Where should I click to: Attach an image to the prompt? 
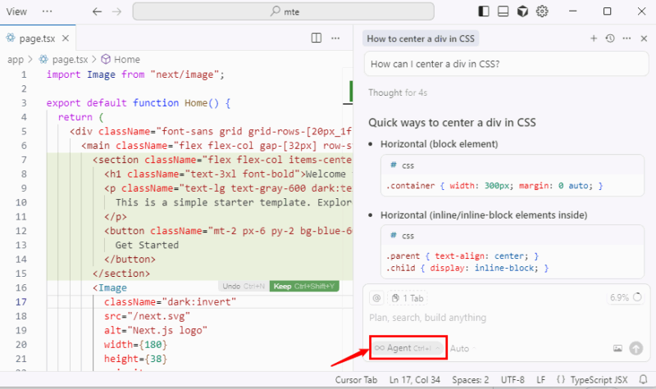(x=617, y=348)
